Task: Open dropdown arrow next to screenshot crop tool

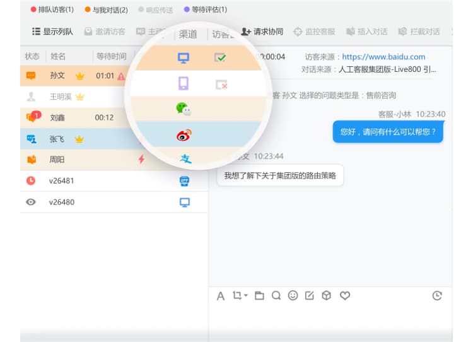Action: click(245, 295)
